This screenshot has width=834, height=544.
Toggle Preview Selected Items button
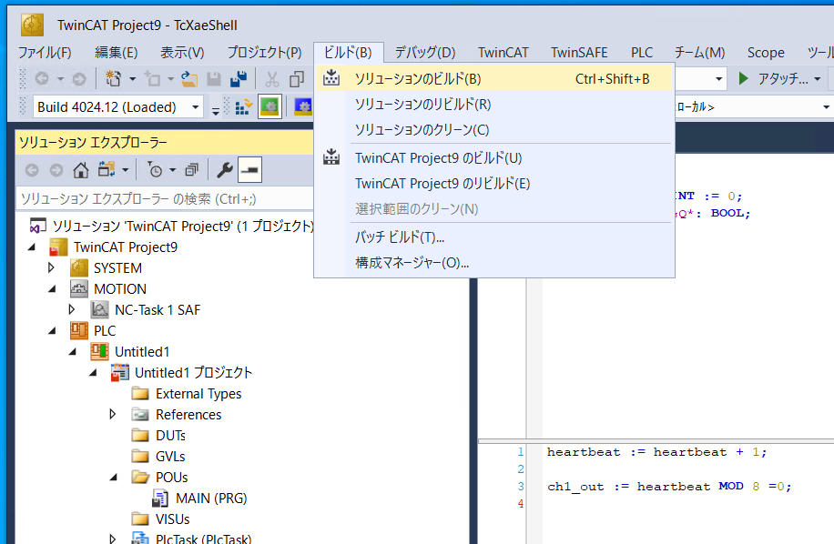coord(250,170)
